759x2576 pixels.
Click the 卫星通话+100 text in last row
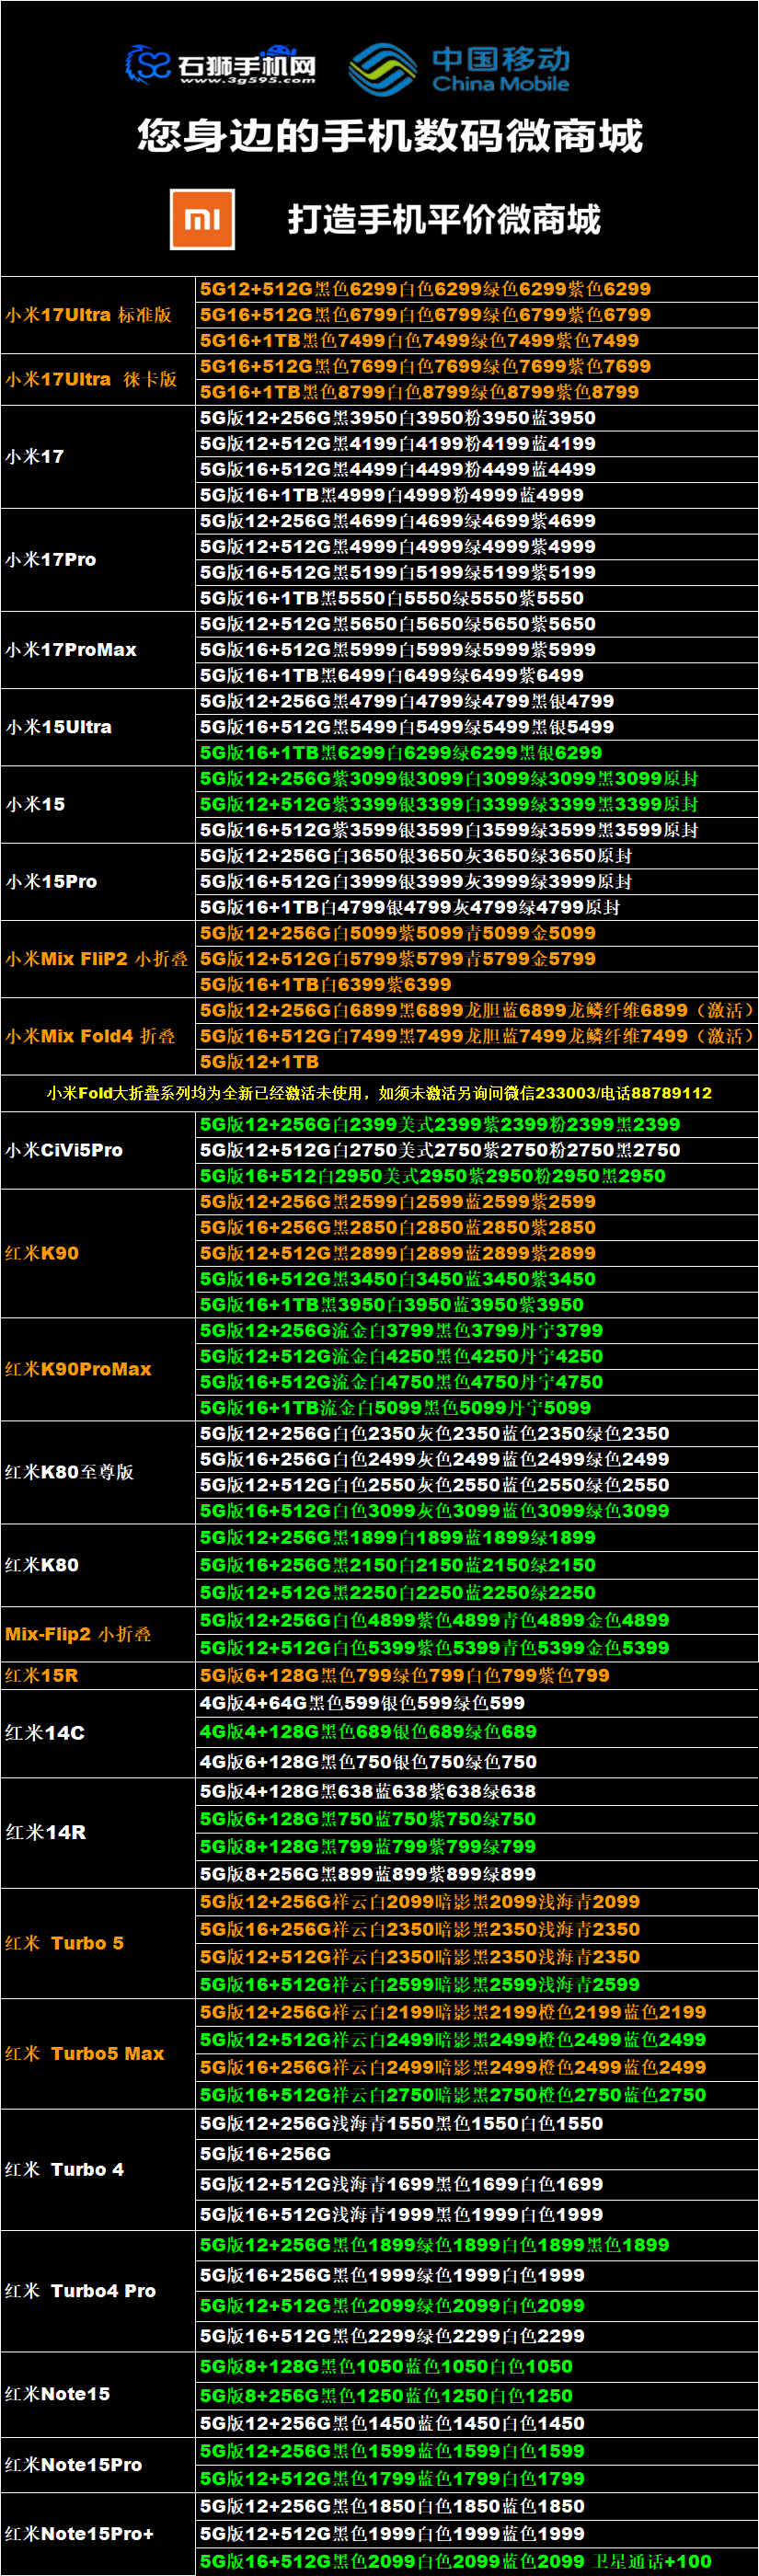tap(652, 2561)
